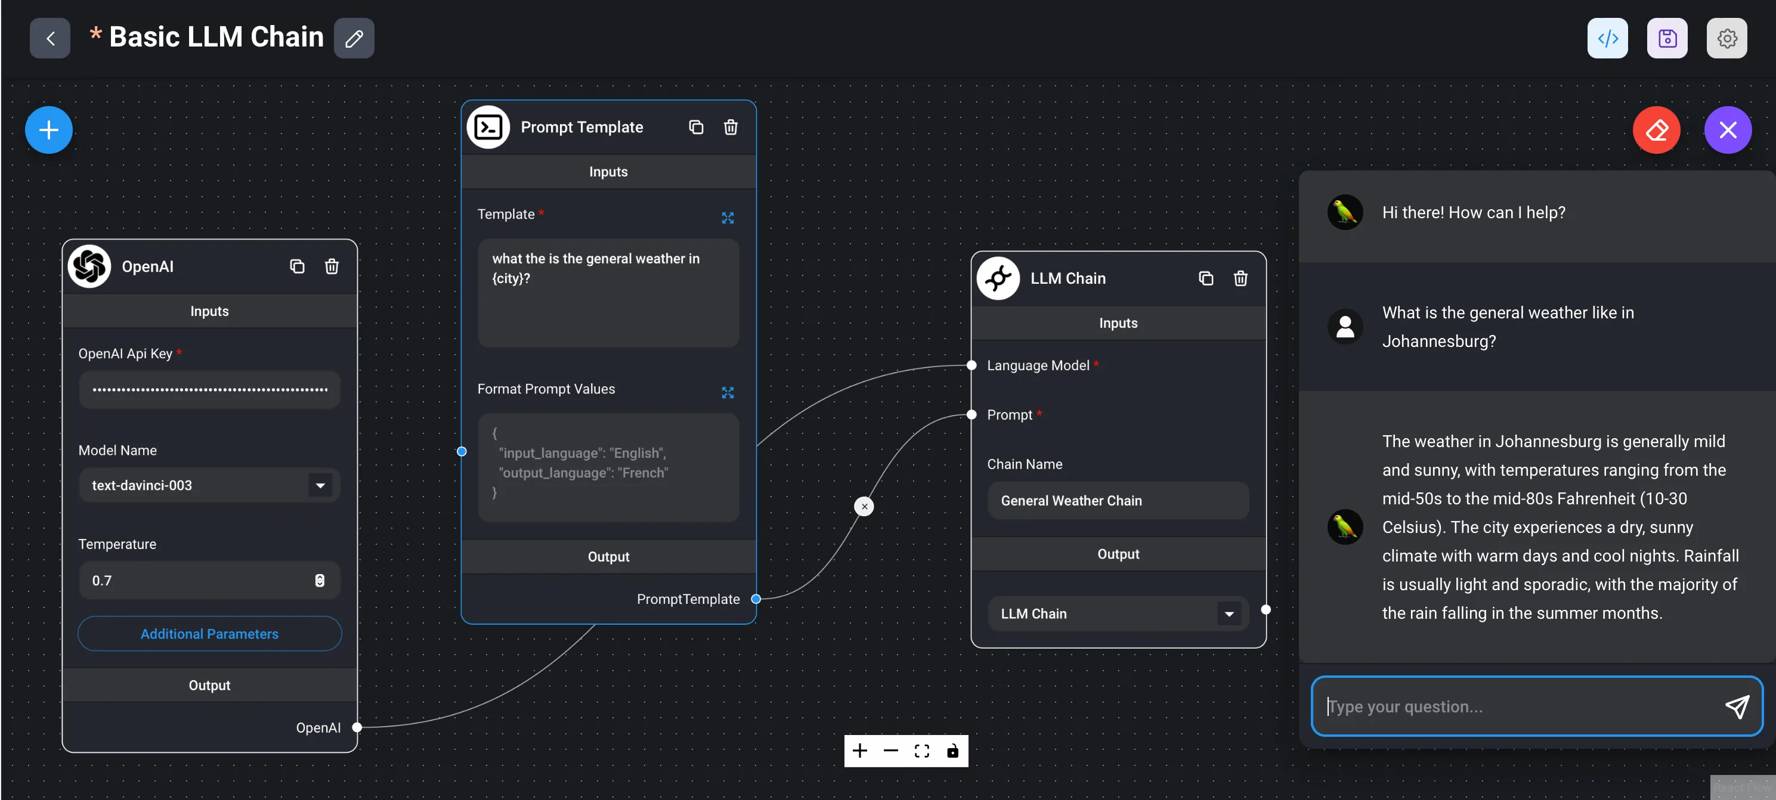Viewport: 1776px width, 800px height.
Task: Clear chat with the red eraser button
Action: click(x=1656, y=129)
